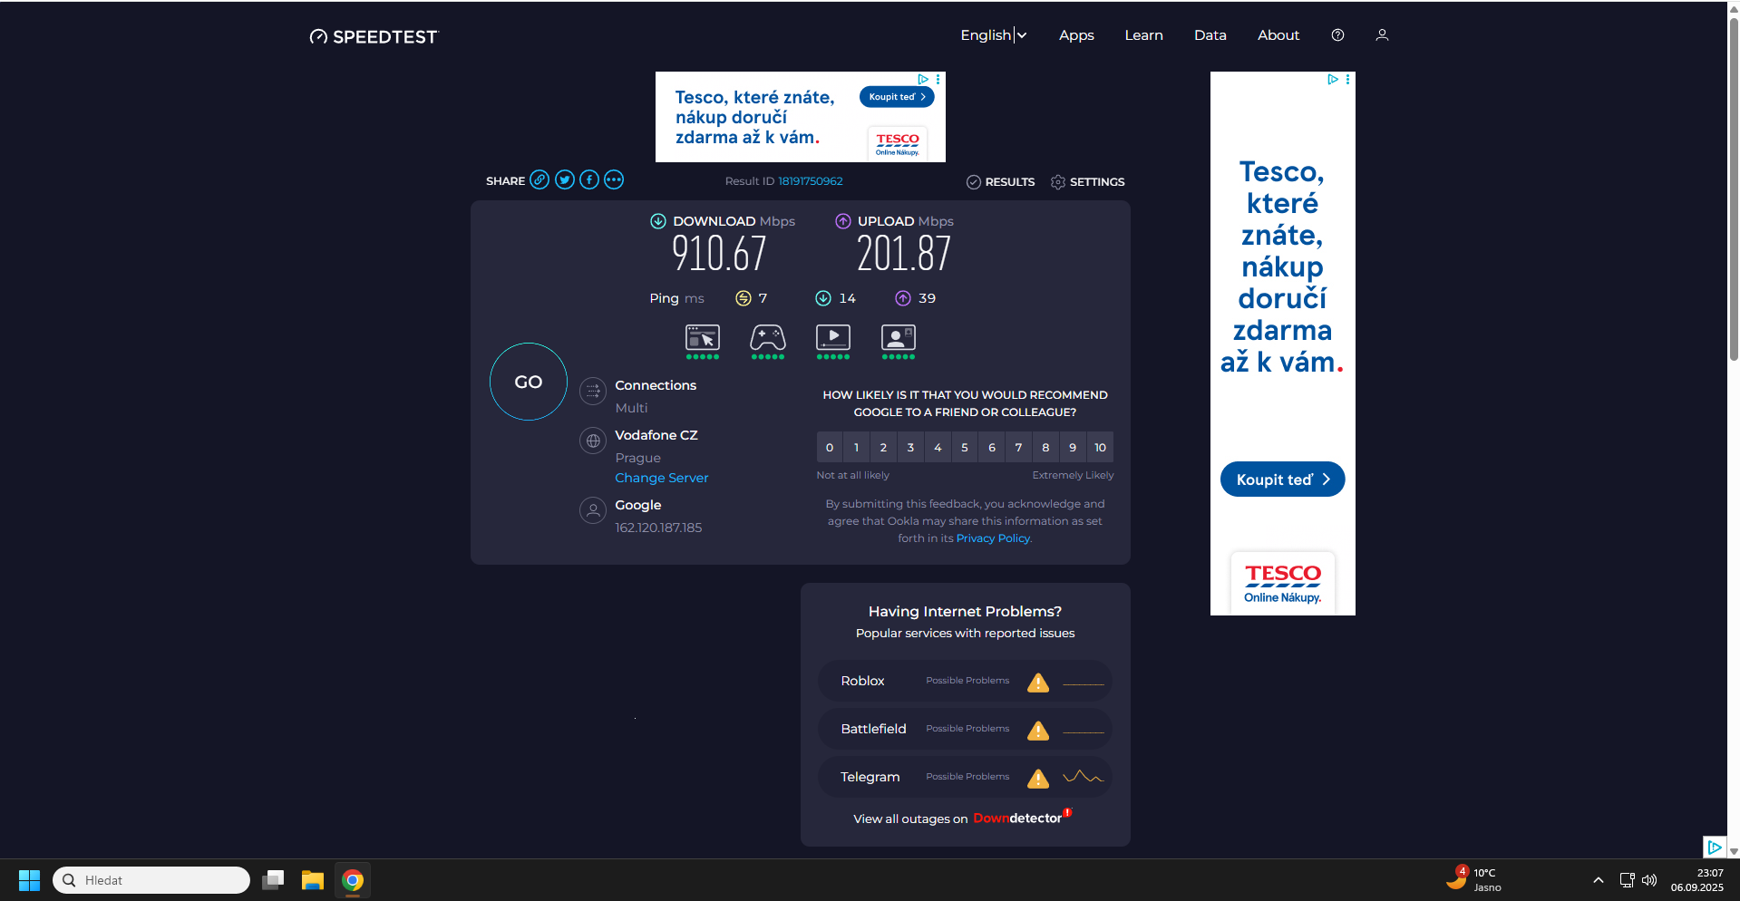This screenshot has width=1740, height=901.
Task: Click the Roblox warning triangle icon
Action: coord(1038,683)
